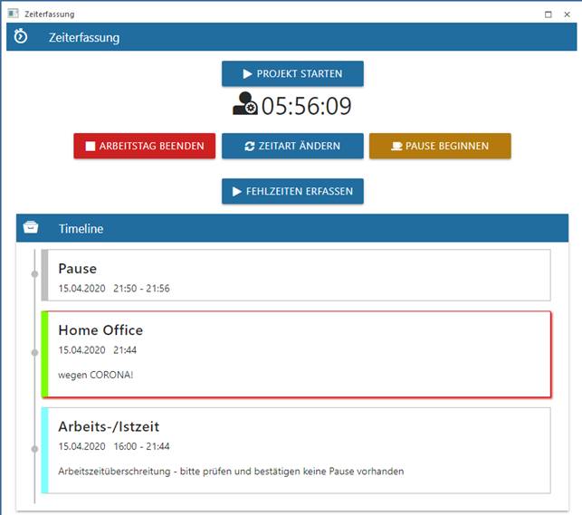This screenshot has width=582, height=515.
Task: Click the Zeitart Ändern button
Action: [292, 146]
